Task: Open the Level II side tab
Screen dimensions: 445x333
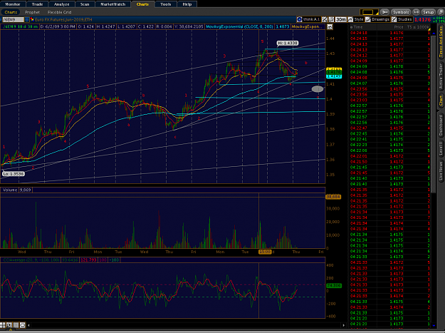Action: coord(441,148)
